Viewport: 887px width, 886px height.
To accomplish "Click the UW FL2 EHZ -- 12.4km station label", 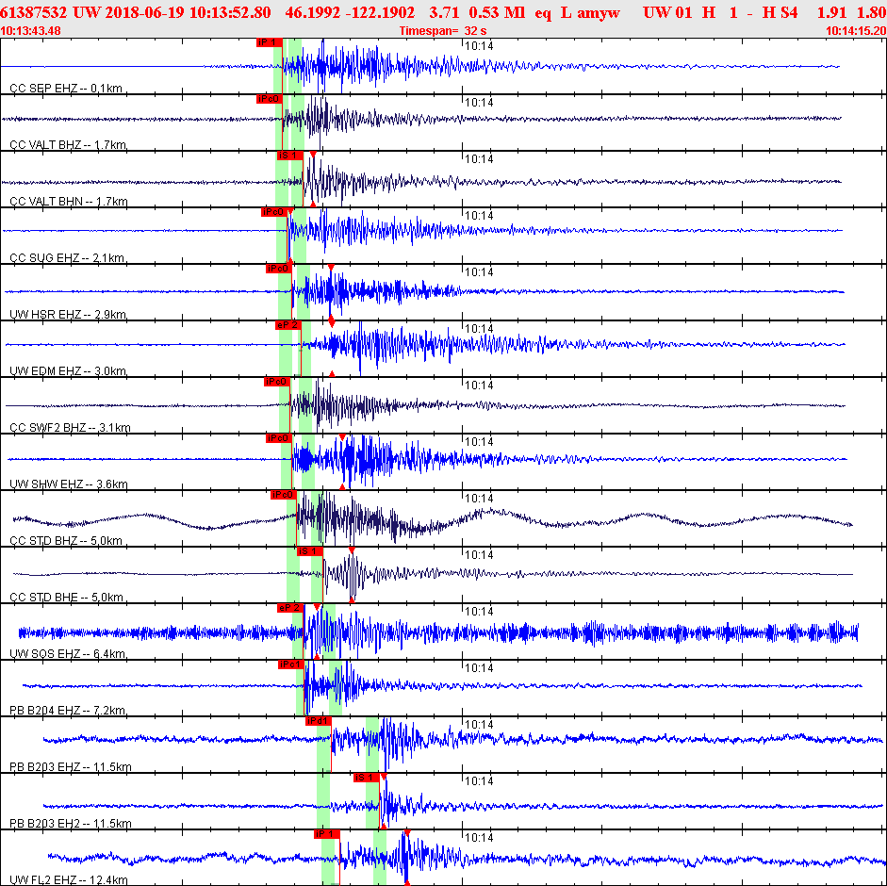I will (x=69, y=879).
